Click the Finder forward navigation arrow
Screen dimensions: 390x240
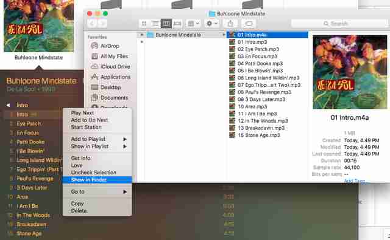pos(102,24)
